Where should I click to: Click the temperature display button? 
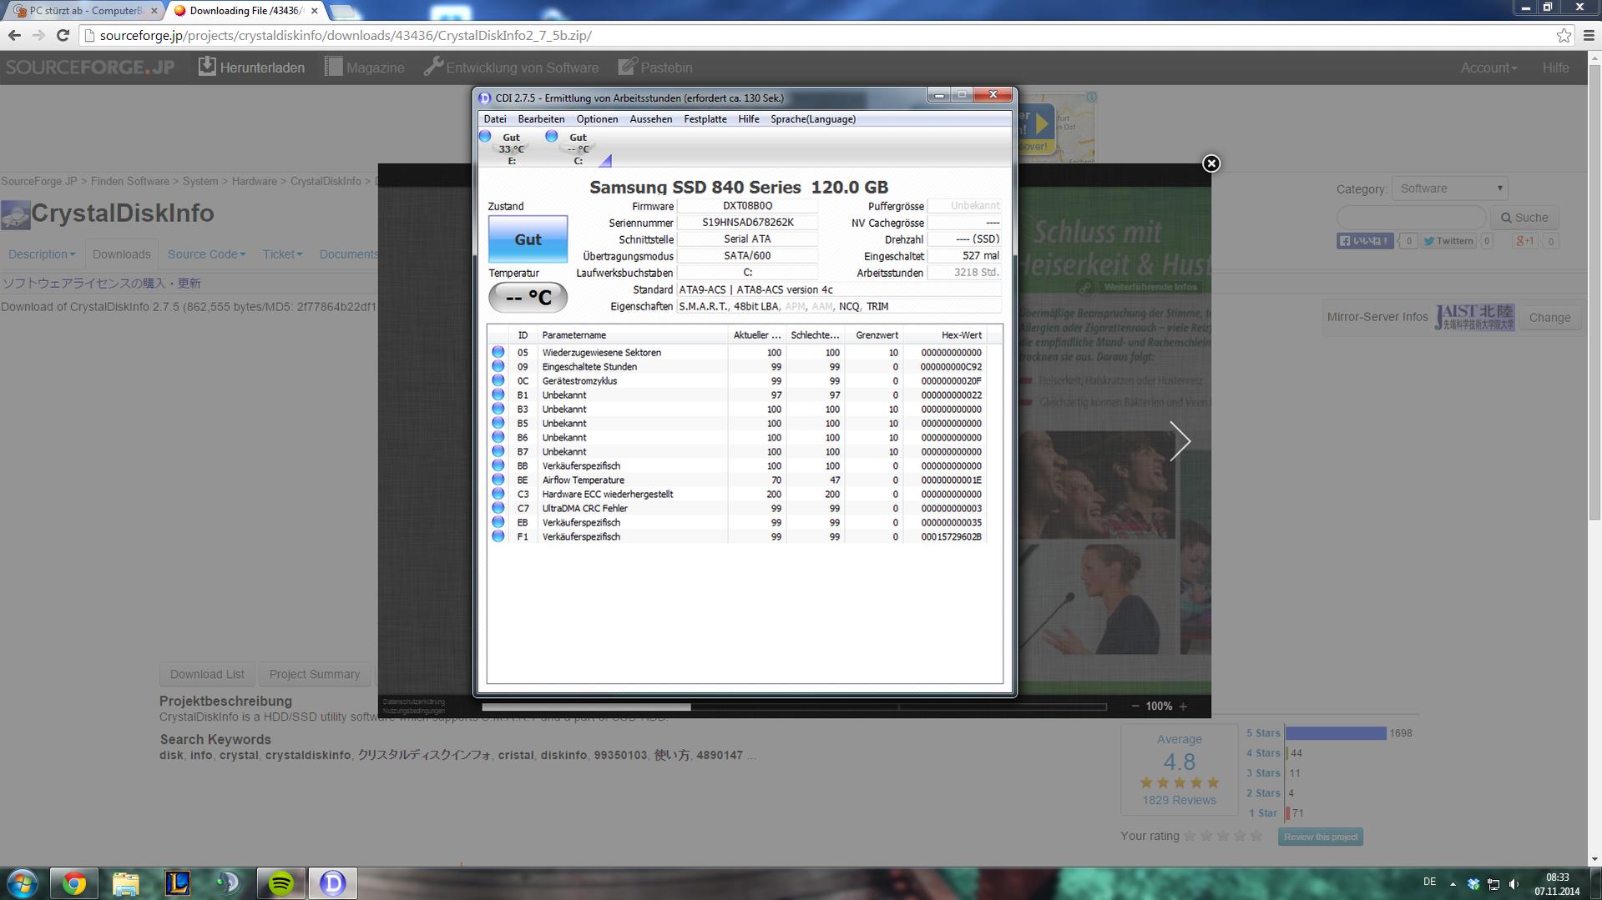[x=528, y=298]
